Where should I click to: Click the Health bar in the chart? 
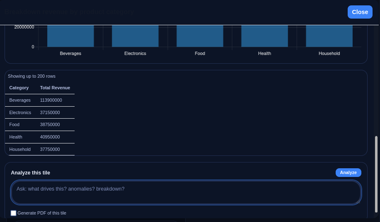[264, 36]
